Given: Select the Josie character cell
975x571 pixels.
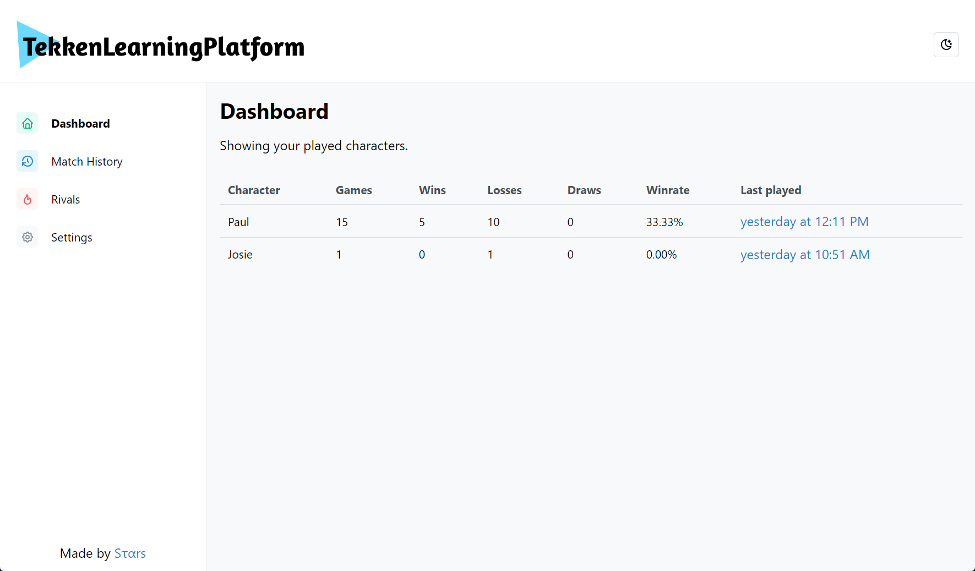Looking at the screenshot, I should click(x=240, y=255).
